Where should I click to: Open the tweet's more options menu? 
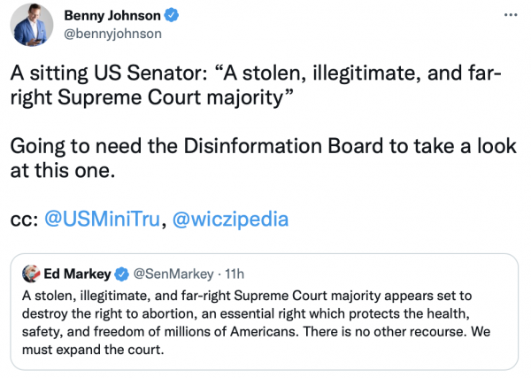tap(511, 16)
